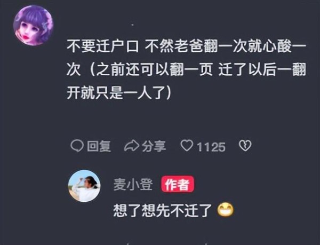Like the comment with the heart icon
Viewport: 320px width, 245px height.
187,146
